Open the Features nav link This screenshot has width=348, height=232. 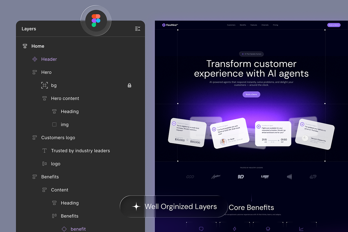[x=254, y=25]
